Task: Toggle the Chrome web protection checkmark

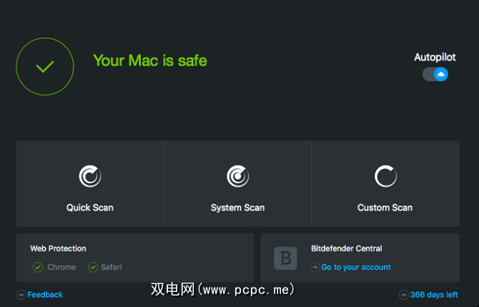Action: (38, 267)
